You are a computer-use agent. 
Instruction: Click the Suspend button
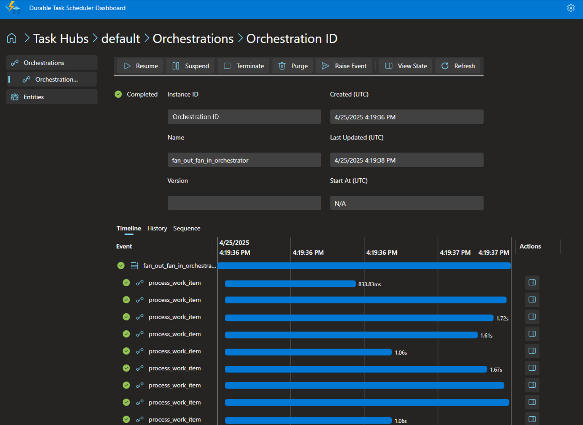coord(190,66)
